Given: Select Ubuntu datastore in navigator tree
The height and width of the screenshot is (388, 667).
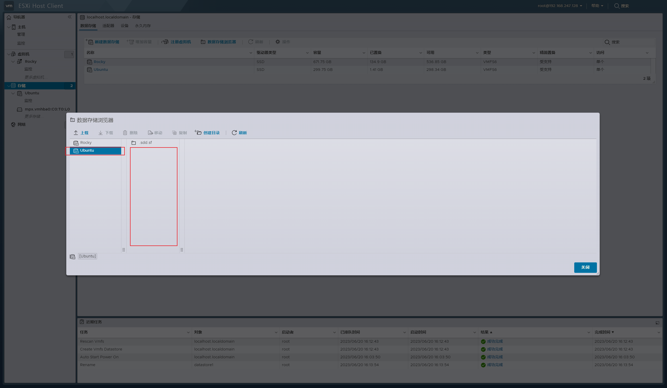Looking at the screenshot, I should coord(32,93).
